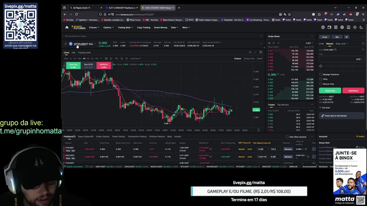Open the Options dropdown menu
The height and width of the screenshot is (206, 367).
pos(108,27)
